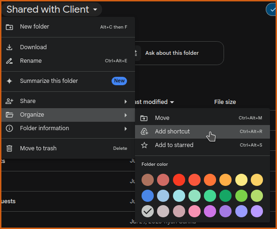Pick the pale cyan folder color swatch
Viewport: 277px width, 229px height.
pos(179,196)
